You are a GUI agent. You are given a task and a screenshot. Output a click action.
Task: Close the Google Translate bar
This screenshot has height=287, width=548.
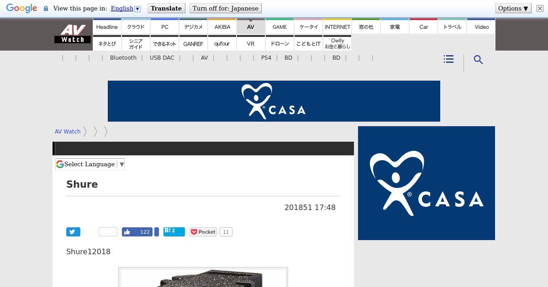(540, 9)
